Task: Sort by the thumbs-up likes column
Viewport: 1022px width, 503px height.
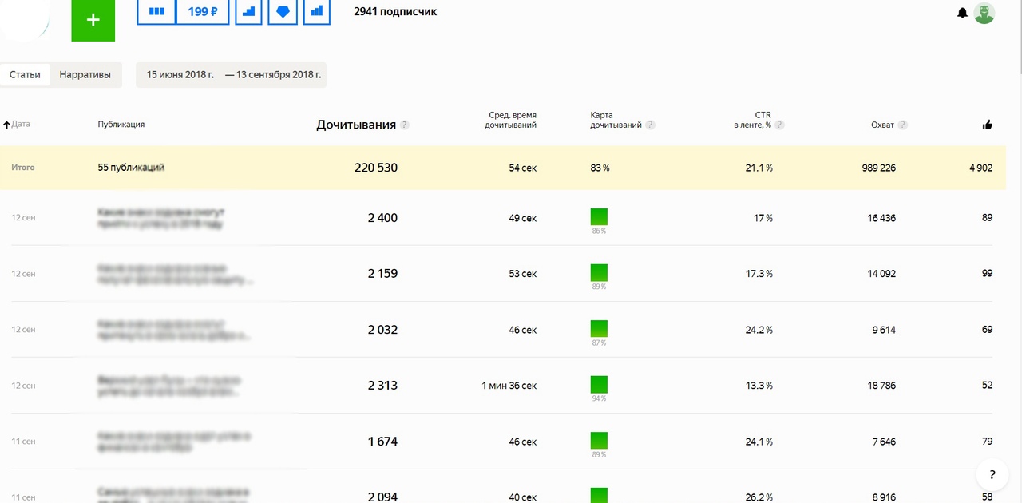Action: [x=988, y=125]
